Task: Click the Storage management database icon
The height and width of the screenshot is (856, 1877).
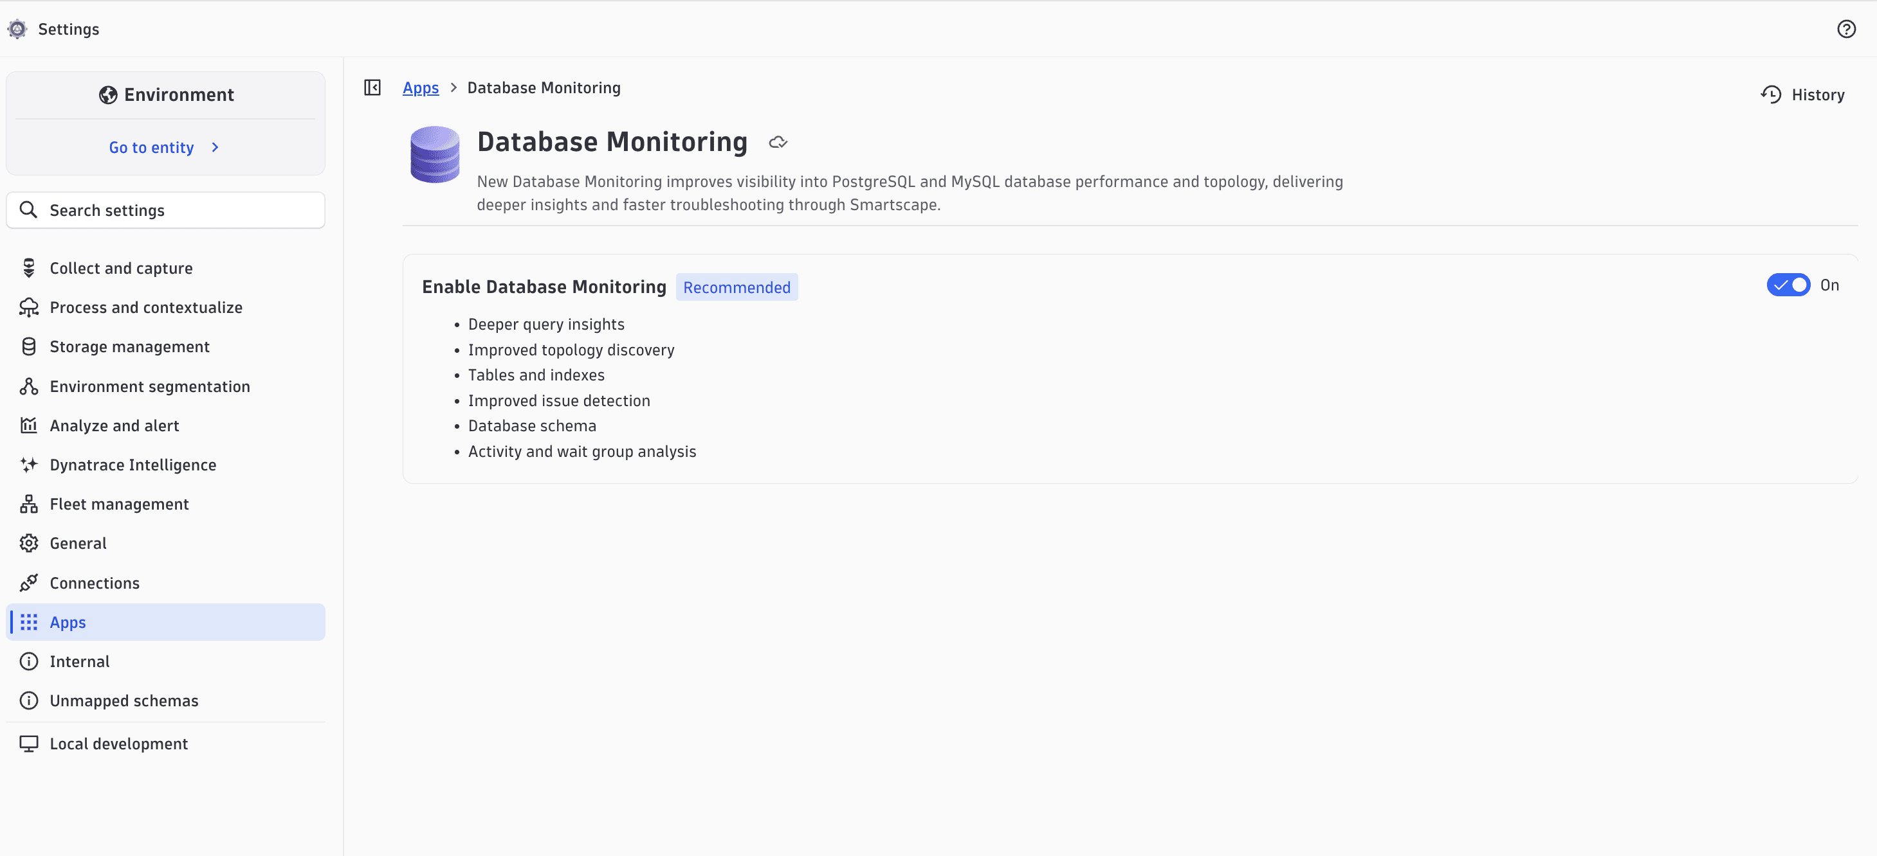Action: (x=29, y=347)
